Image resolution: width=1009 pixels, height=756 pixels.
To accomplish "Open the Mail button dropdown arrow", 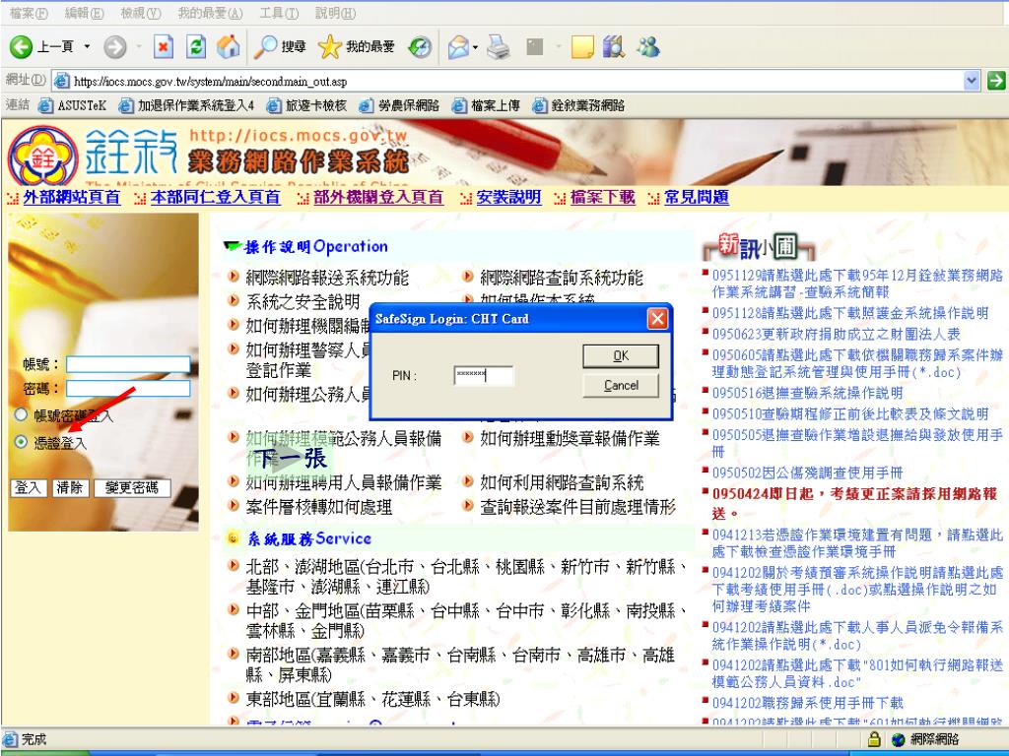I will [475, 47].
